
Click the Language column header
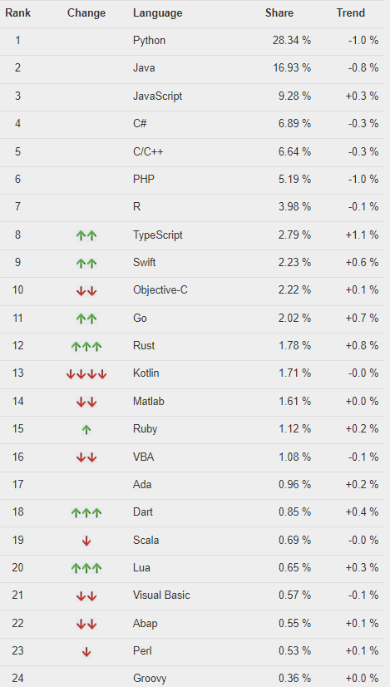click(x=158, y=13)
